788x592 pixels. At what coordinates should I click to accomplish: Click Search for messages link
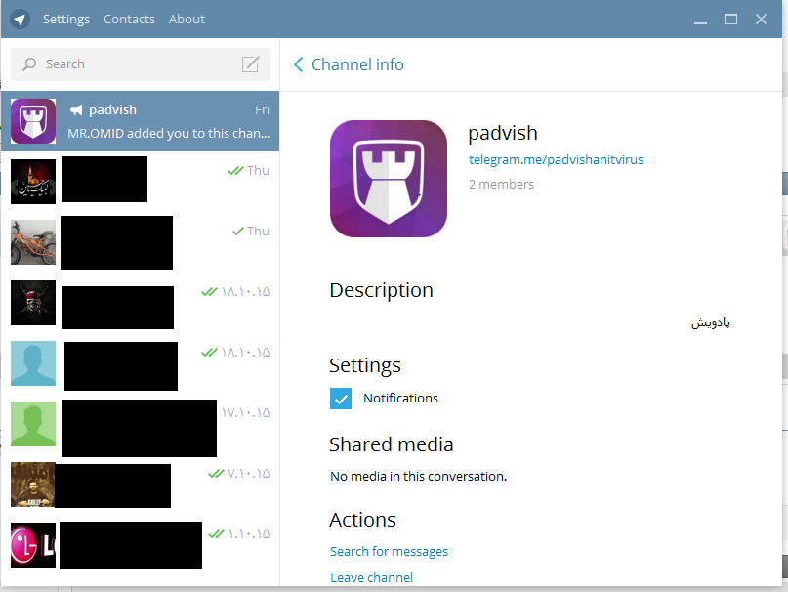point(389,551)
